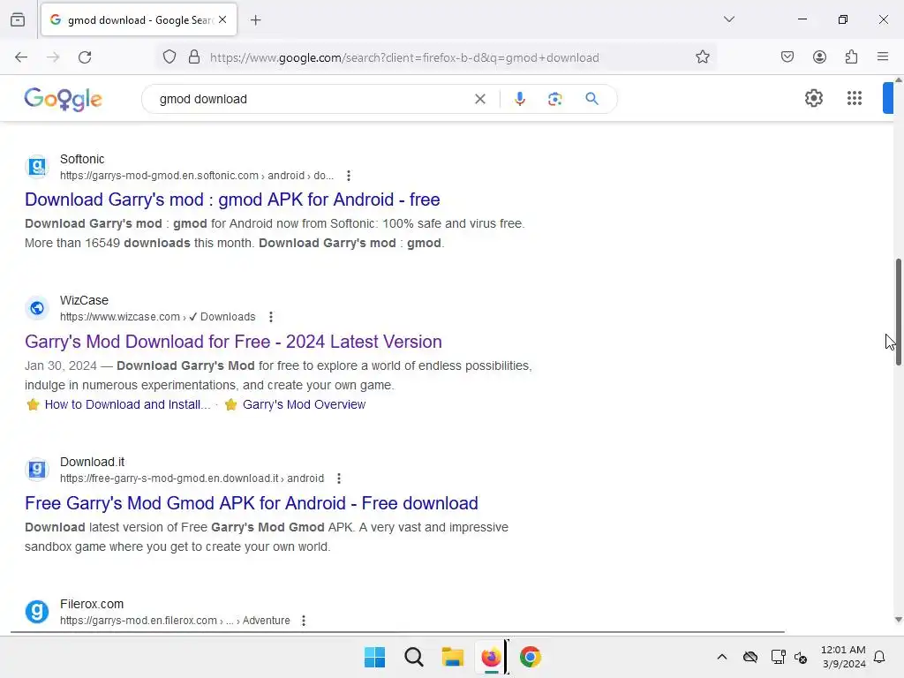Open Softonic result more options
The width and height of the screenshot is (904, 678).
[348, 176]
